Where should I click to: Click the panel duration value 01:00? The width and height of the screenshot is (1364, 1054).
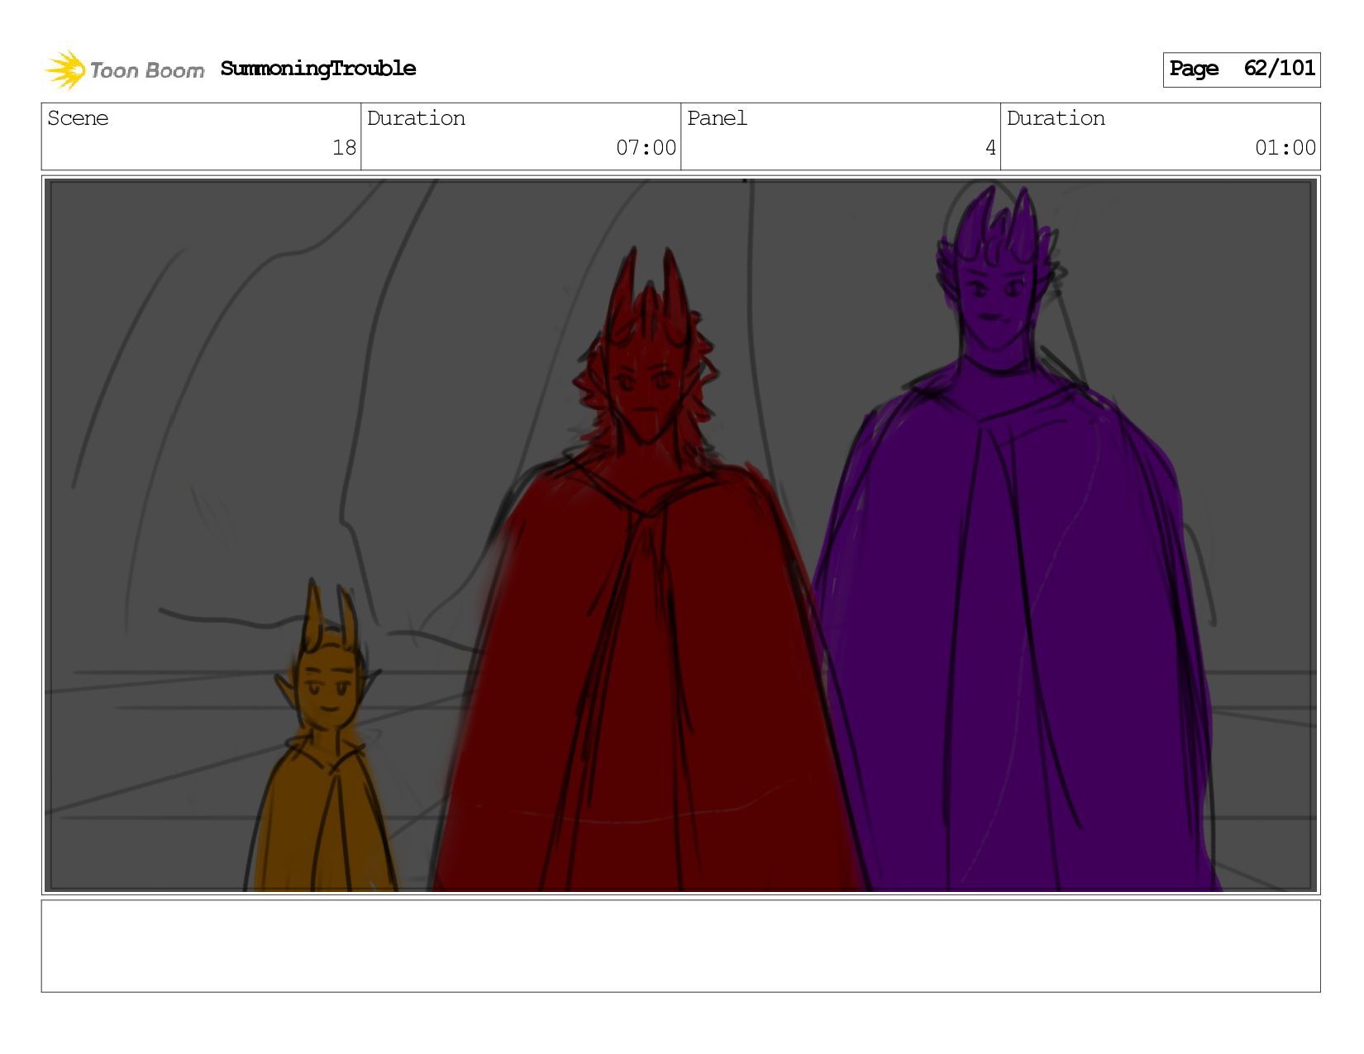(1285, 148)
